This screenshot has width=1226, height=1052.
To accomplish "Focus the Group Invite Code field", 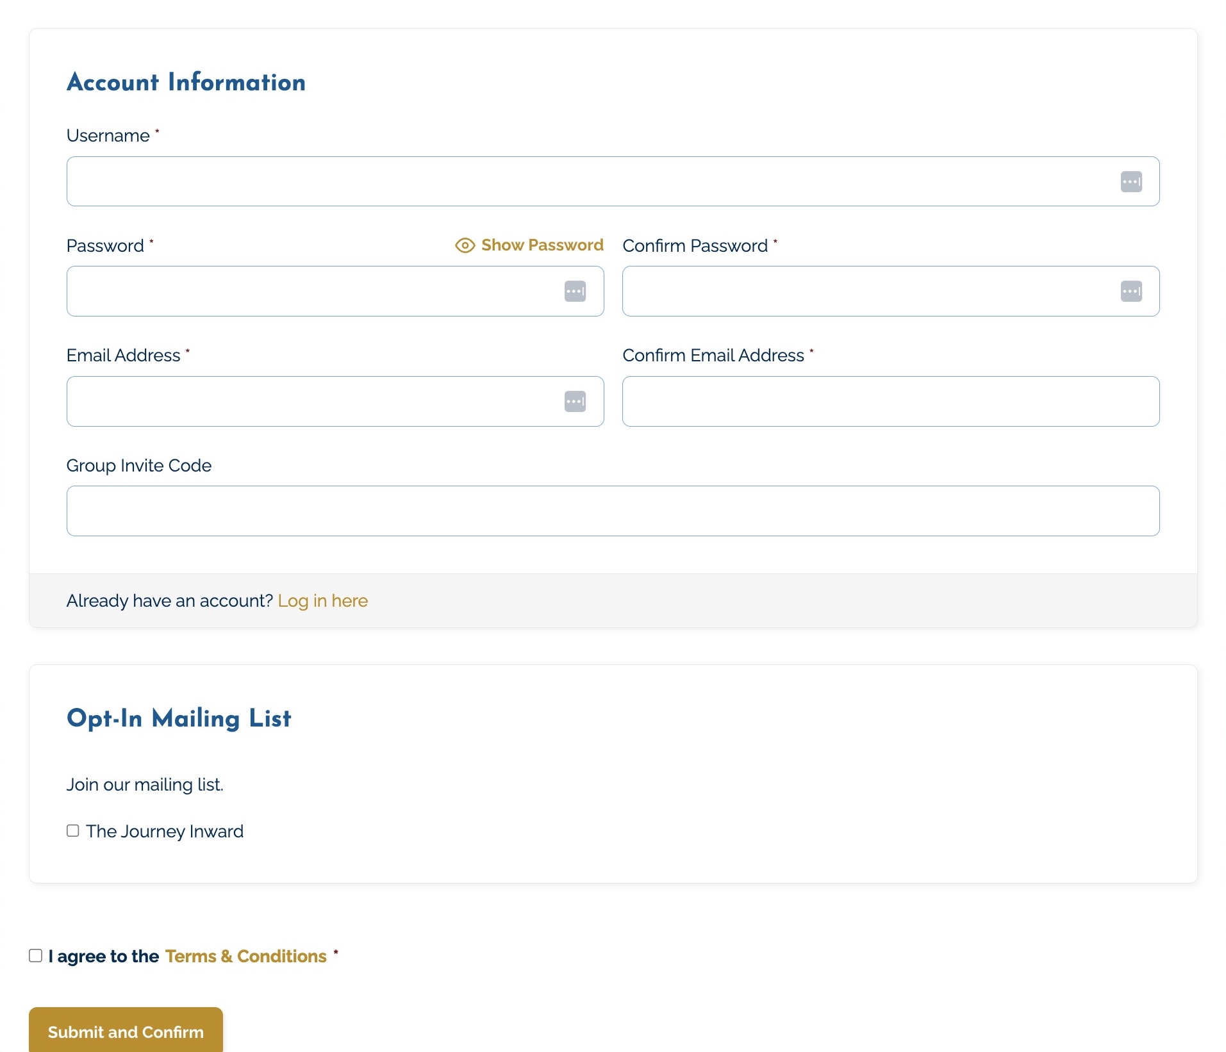I will (x=613, y=511).
